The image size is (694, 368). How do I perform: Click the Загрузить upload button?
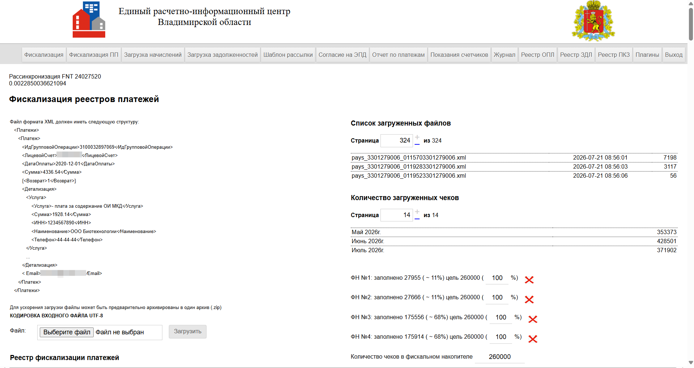188,331
